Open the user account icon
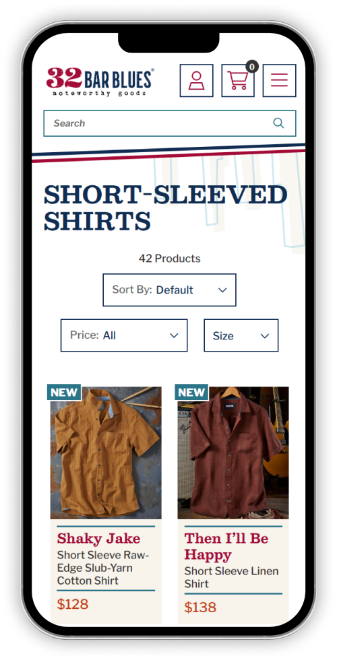The image size is (337, 660). tap(196, 80)
